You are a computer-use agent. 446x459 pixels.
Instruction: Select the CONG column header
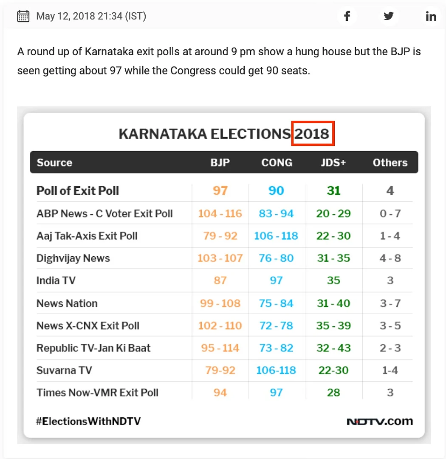tap(277, 162)
